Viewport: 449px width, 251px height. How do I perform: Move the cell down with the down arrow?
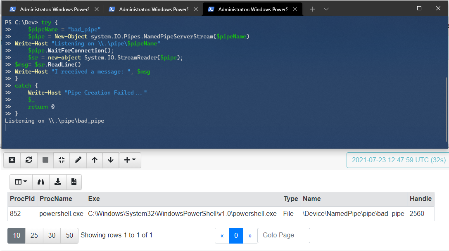111,160
